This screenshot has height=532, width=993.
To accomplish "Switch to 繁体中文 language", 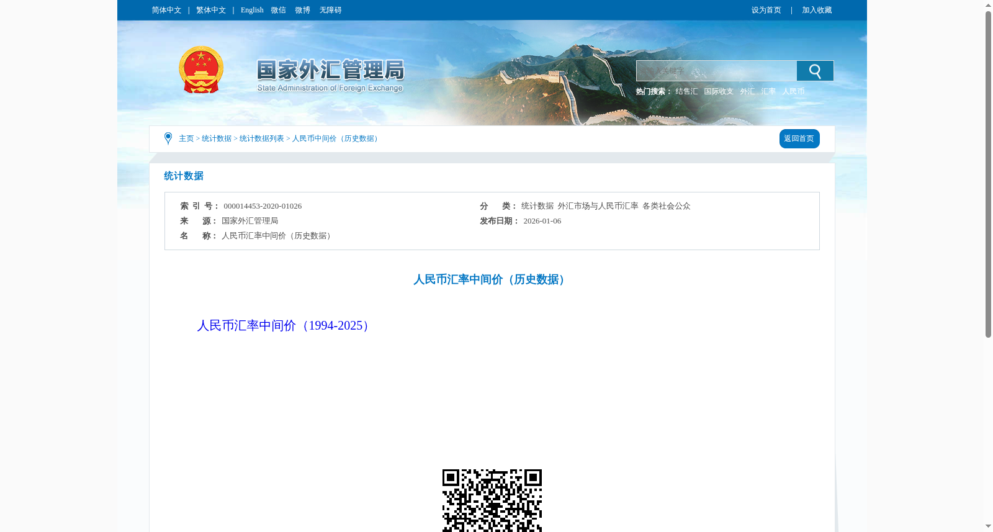I will pos(211,10).
